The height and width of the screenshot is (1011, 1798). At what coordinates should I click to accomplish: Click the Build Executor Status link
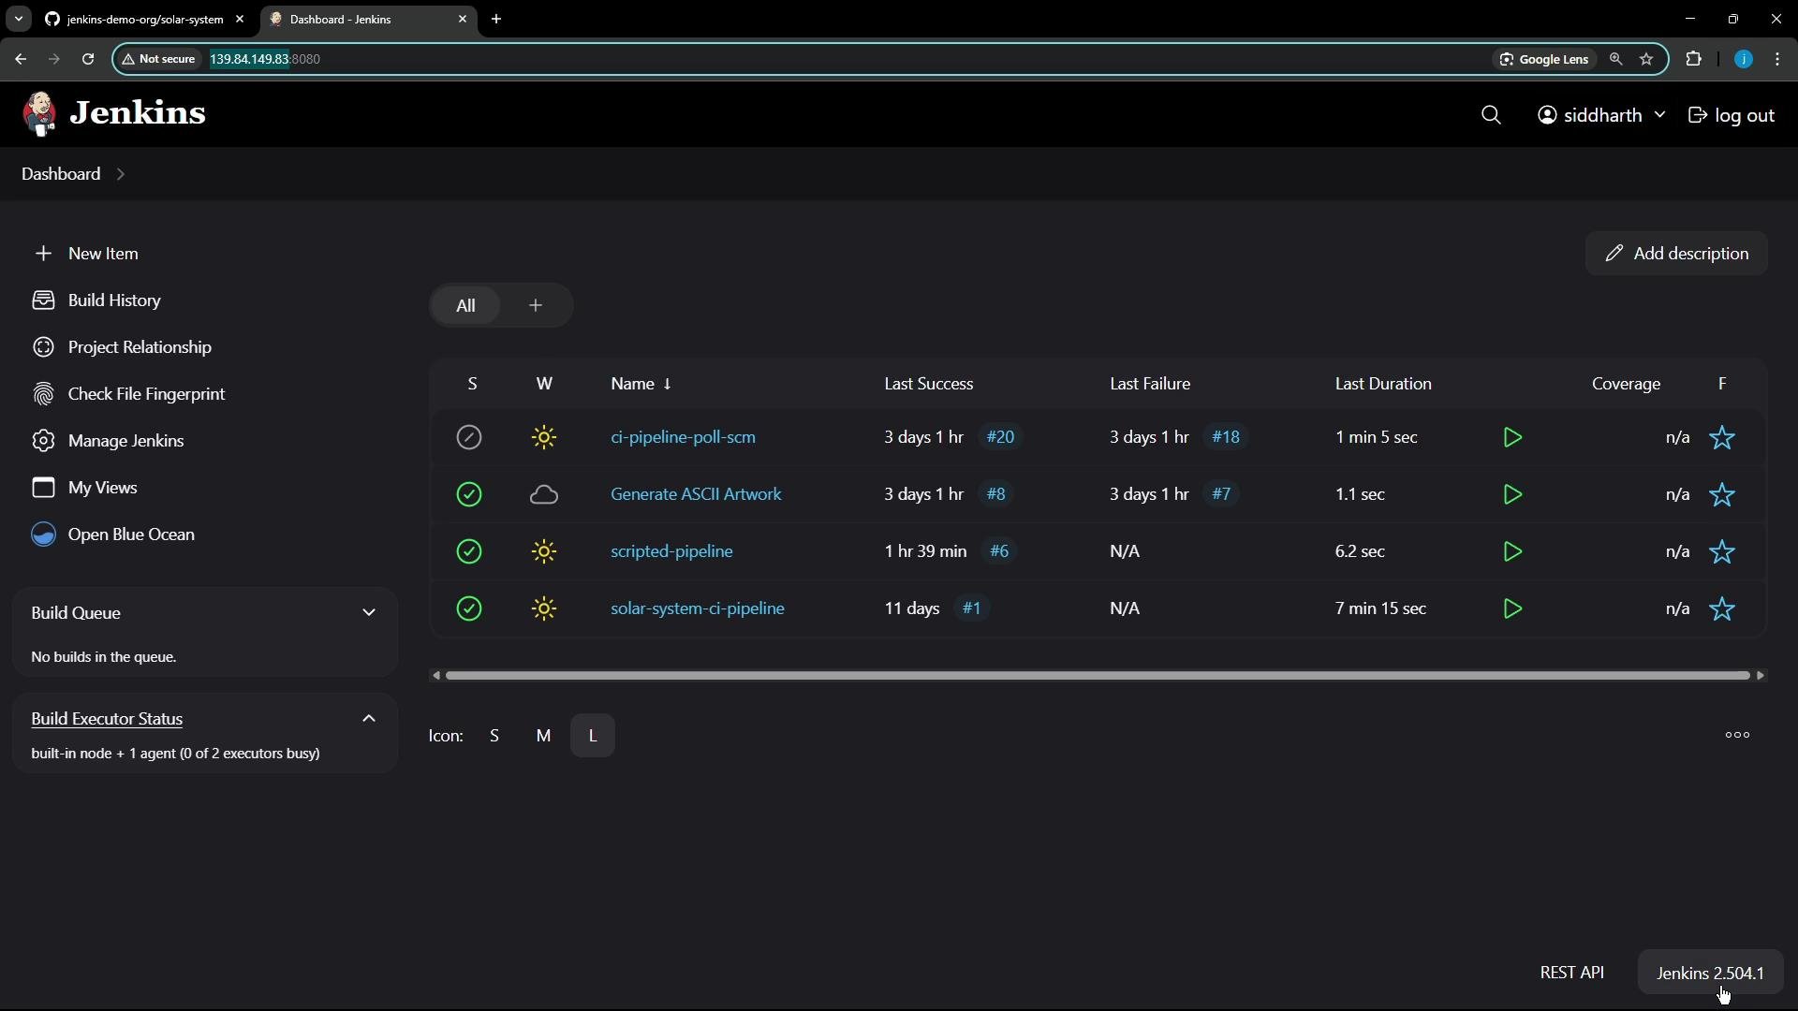pyautogui.click(x=107, y=719)
